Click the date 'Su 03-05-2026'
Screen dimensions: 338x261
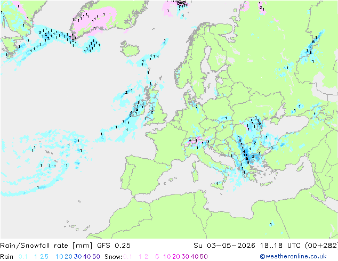pos(224,245)
